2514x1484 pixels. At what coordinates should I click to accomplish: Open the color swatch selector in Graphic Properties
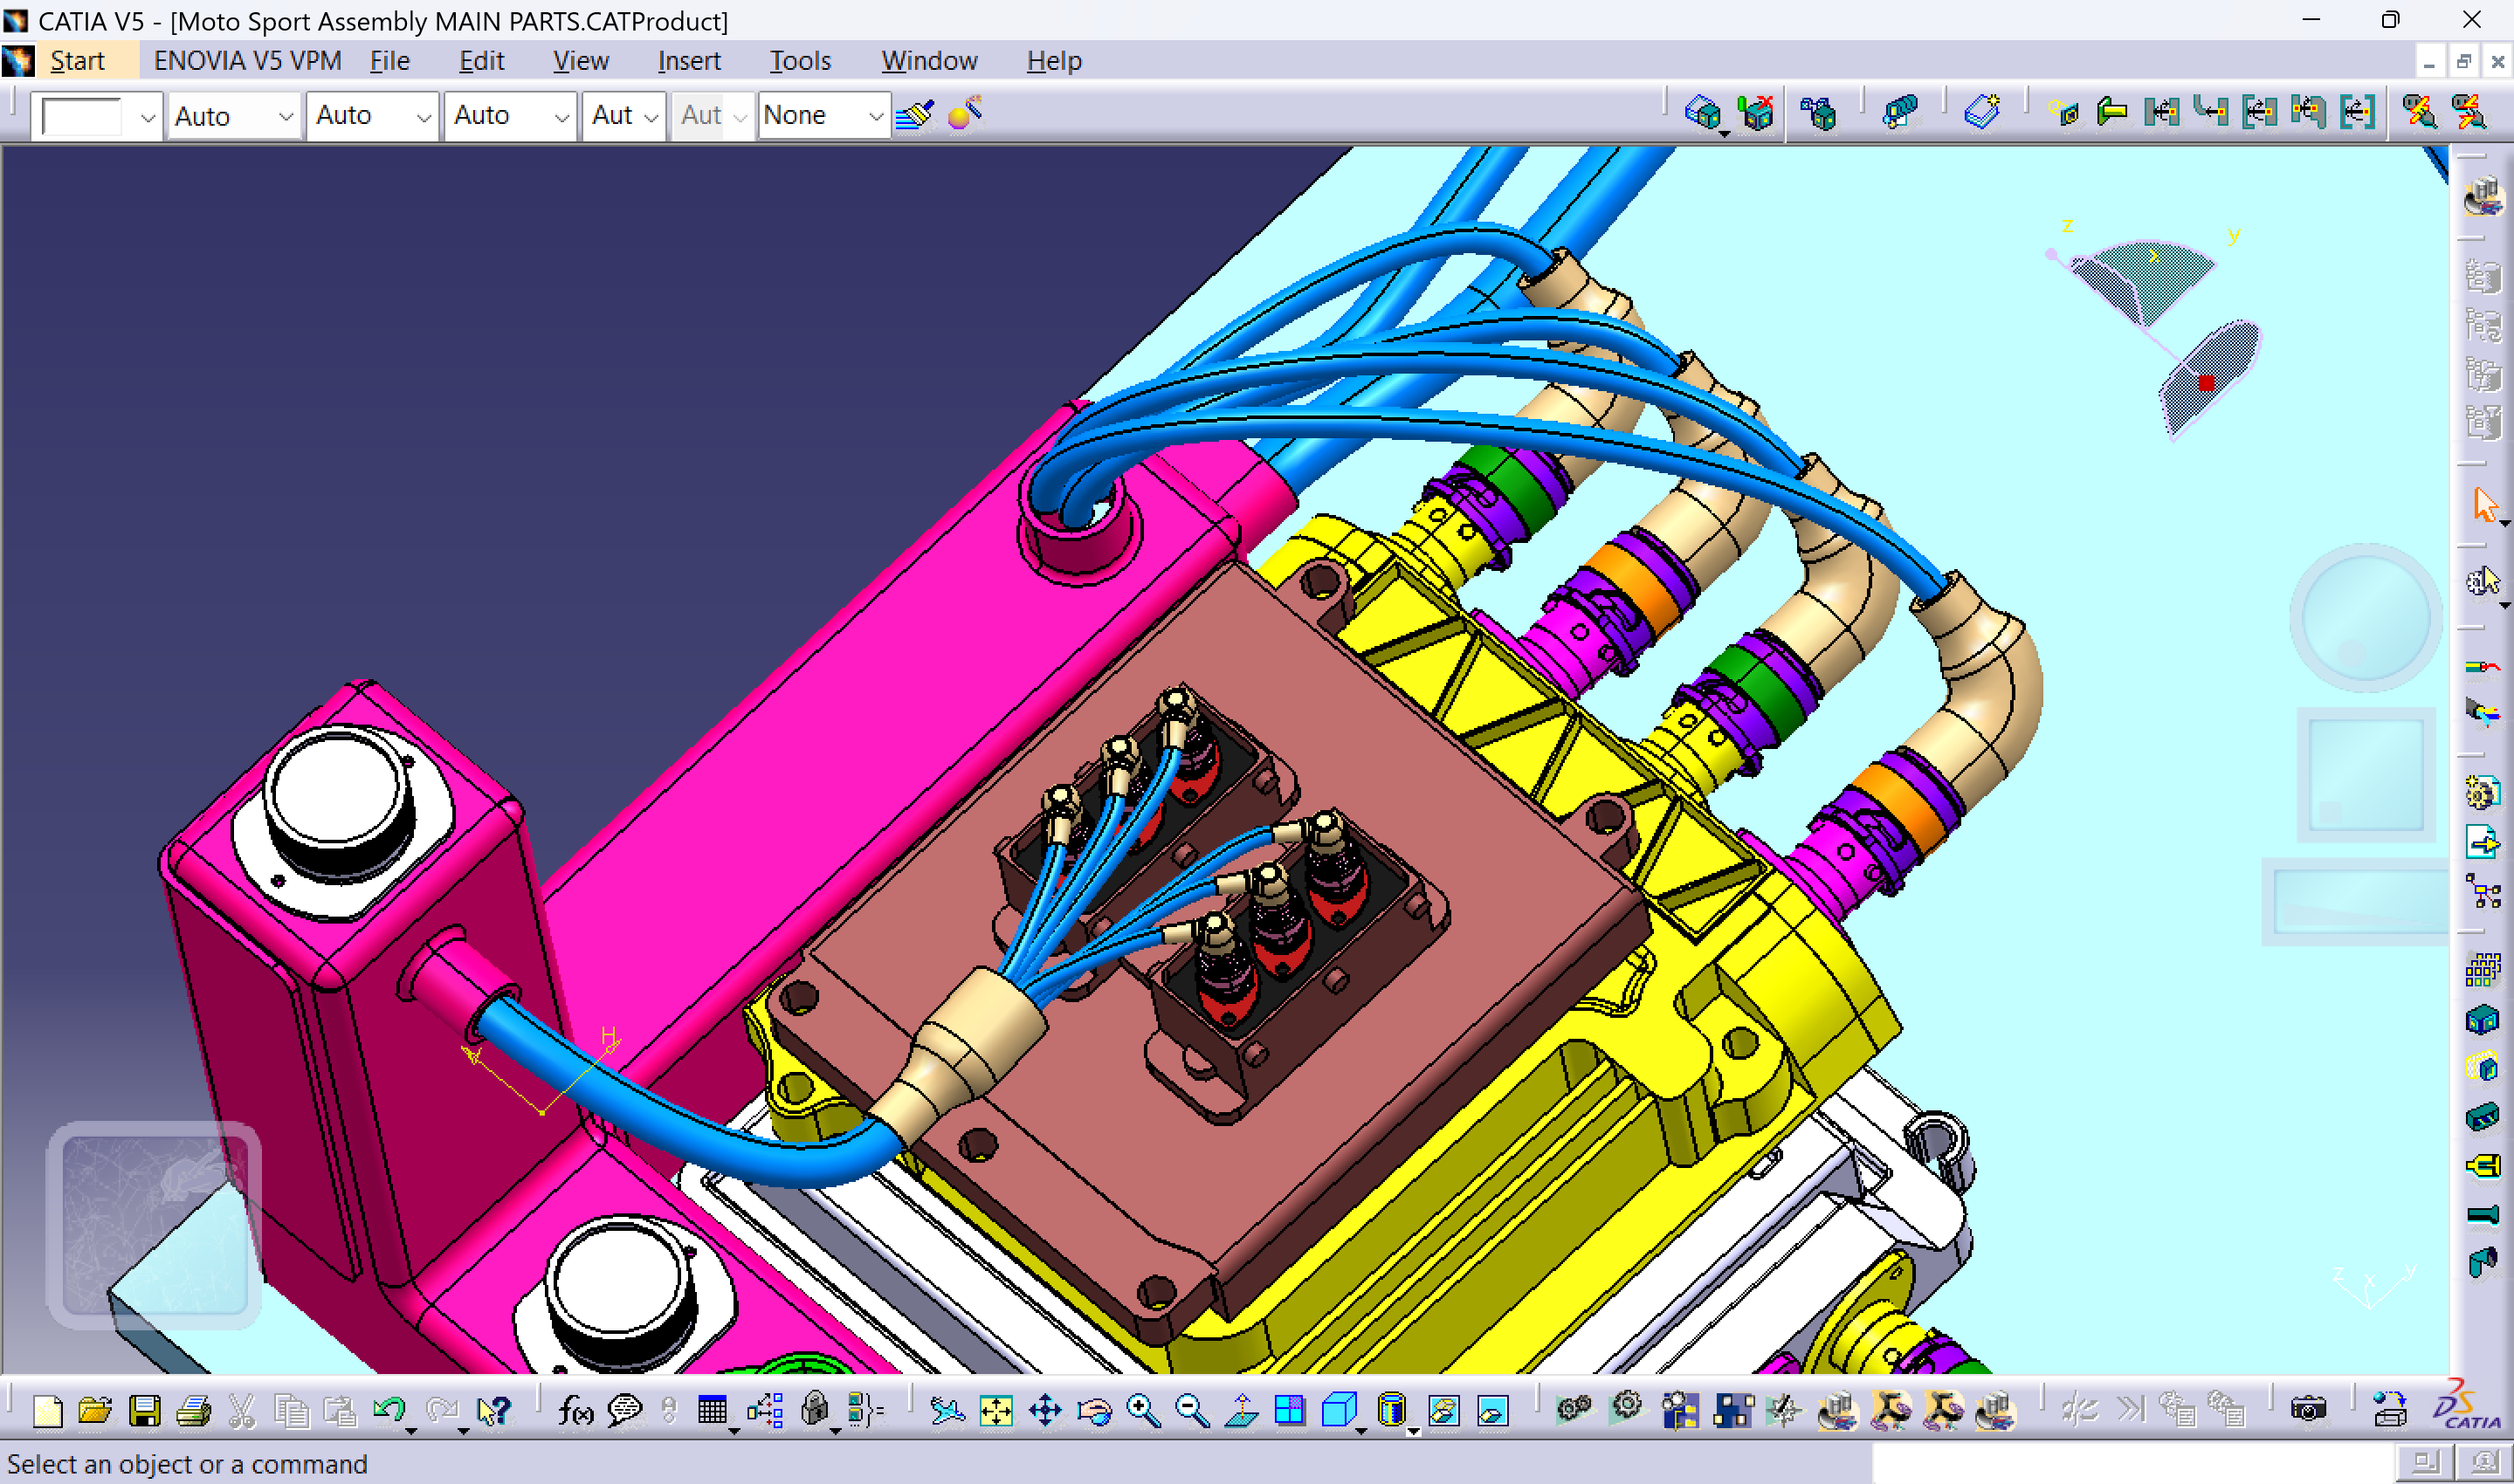(x=95, y=115)
